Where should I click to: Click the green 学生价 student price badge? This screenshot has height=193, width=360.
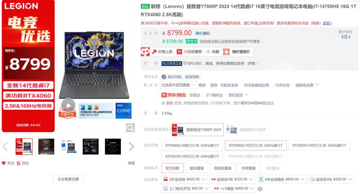(192, 41)
